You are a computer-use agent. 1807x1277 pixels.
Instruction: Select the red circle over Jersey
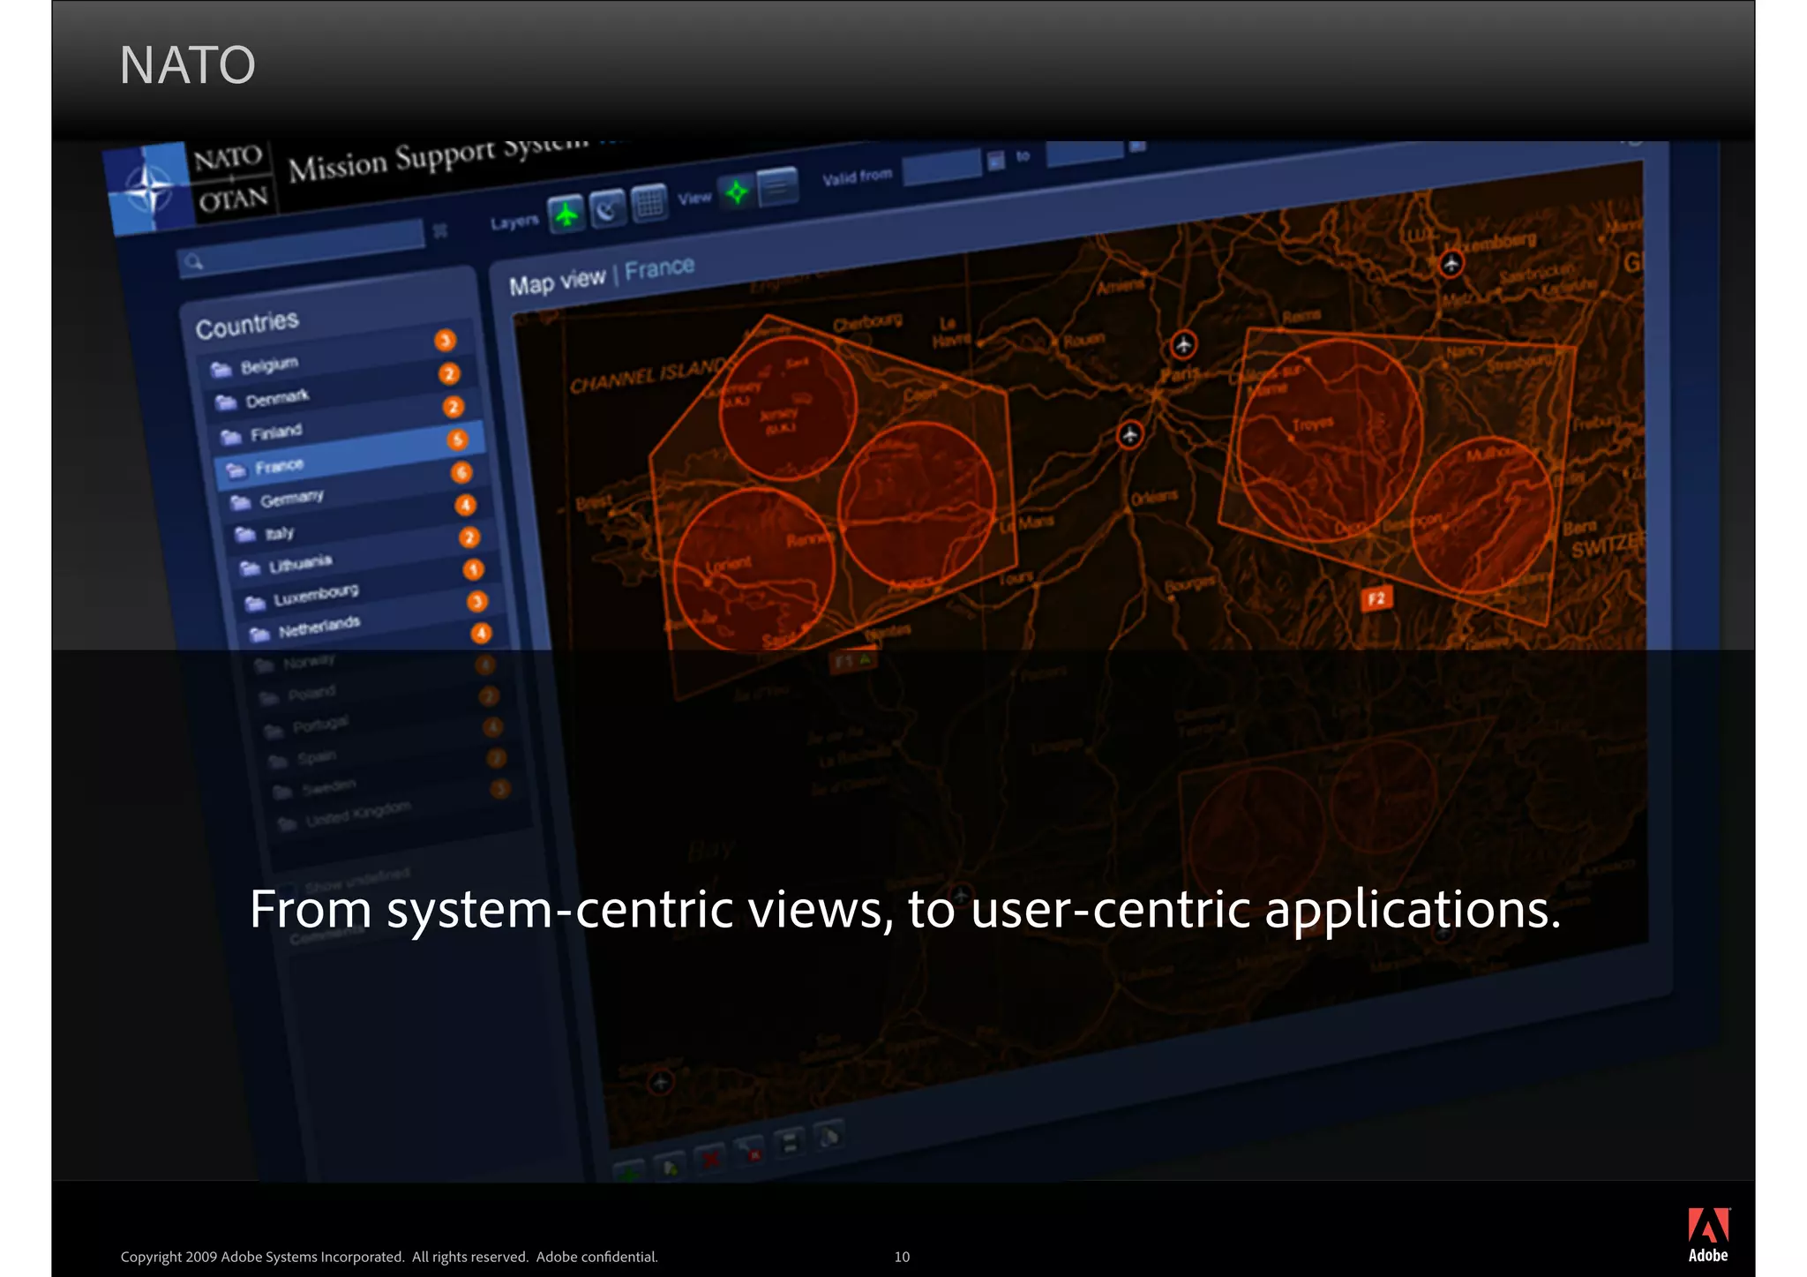pos(788,409)
